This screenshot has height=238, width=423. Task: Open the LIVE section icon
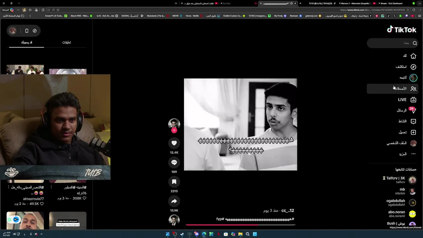pos(413,99)
